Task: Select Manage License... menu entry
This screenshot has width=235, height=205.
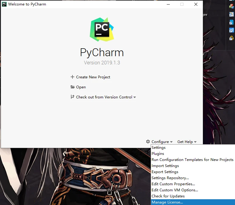Action: coord(167,202)
